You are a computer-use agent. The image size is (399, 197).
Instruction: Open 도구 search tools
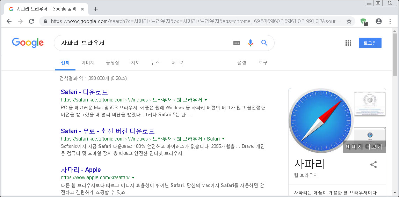(x=263, y=62)
